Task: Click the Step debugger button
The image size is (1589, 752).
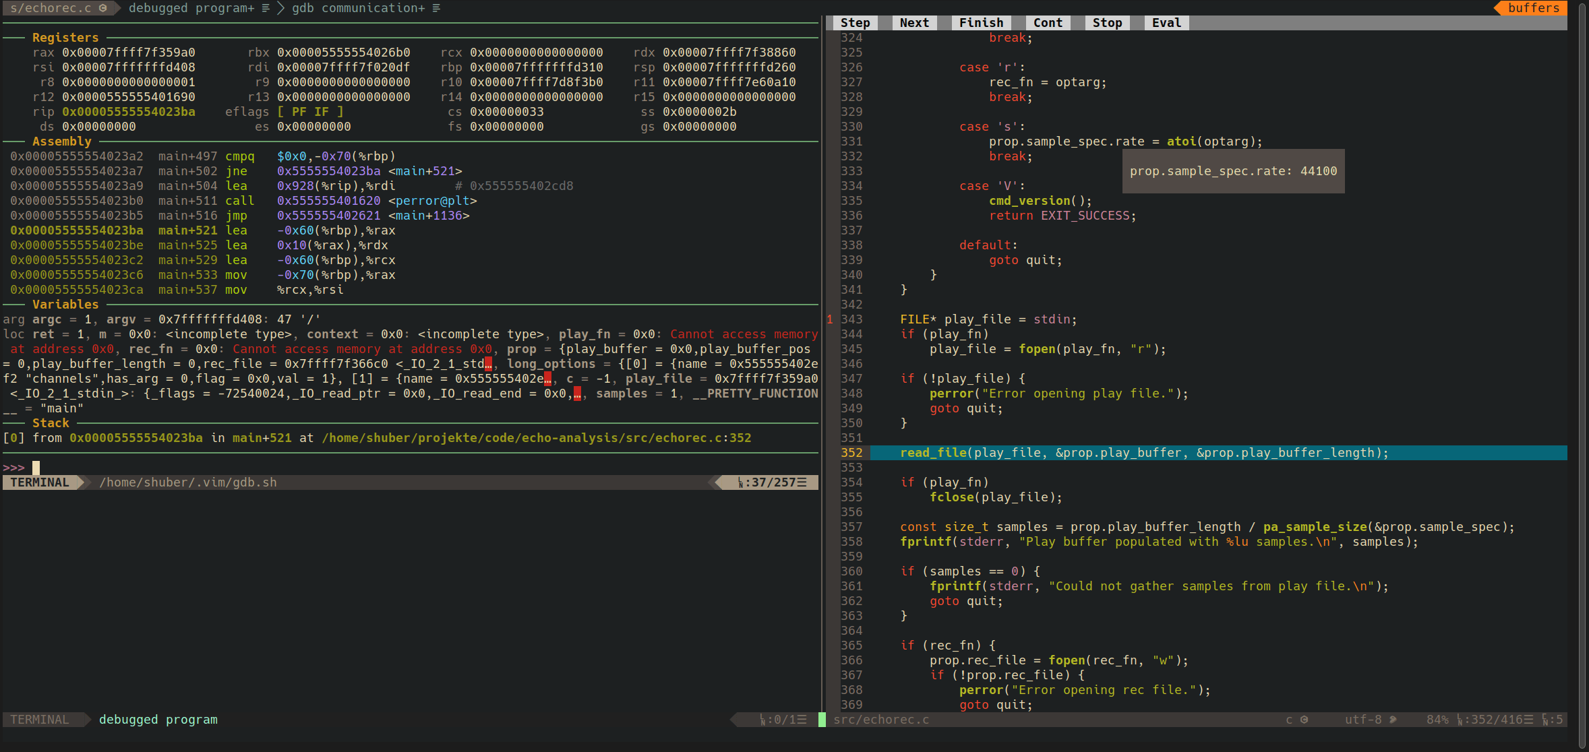Action: (x=855, y=23)
